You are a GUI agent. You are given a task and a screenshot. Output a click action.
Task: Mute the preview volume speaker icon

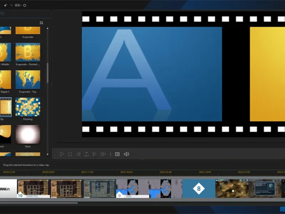pos(126,154)
